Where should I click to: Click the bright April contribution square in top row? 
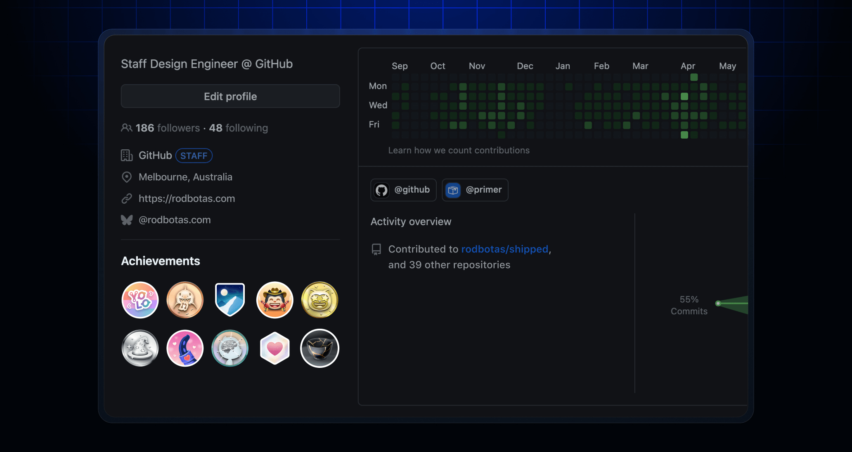(694, 77)
